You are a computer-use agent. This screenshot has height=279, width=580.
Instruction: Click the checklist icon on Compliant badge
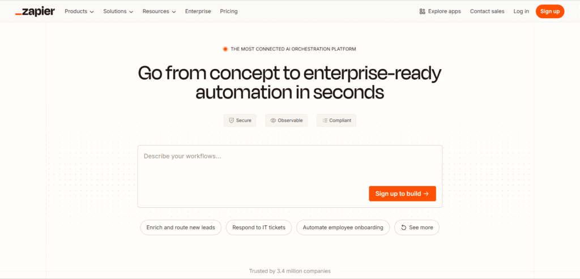tap(325, 121)
